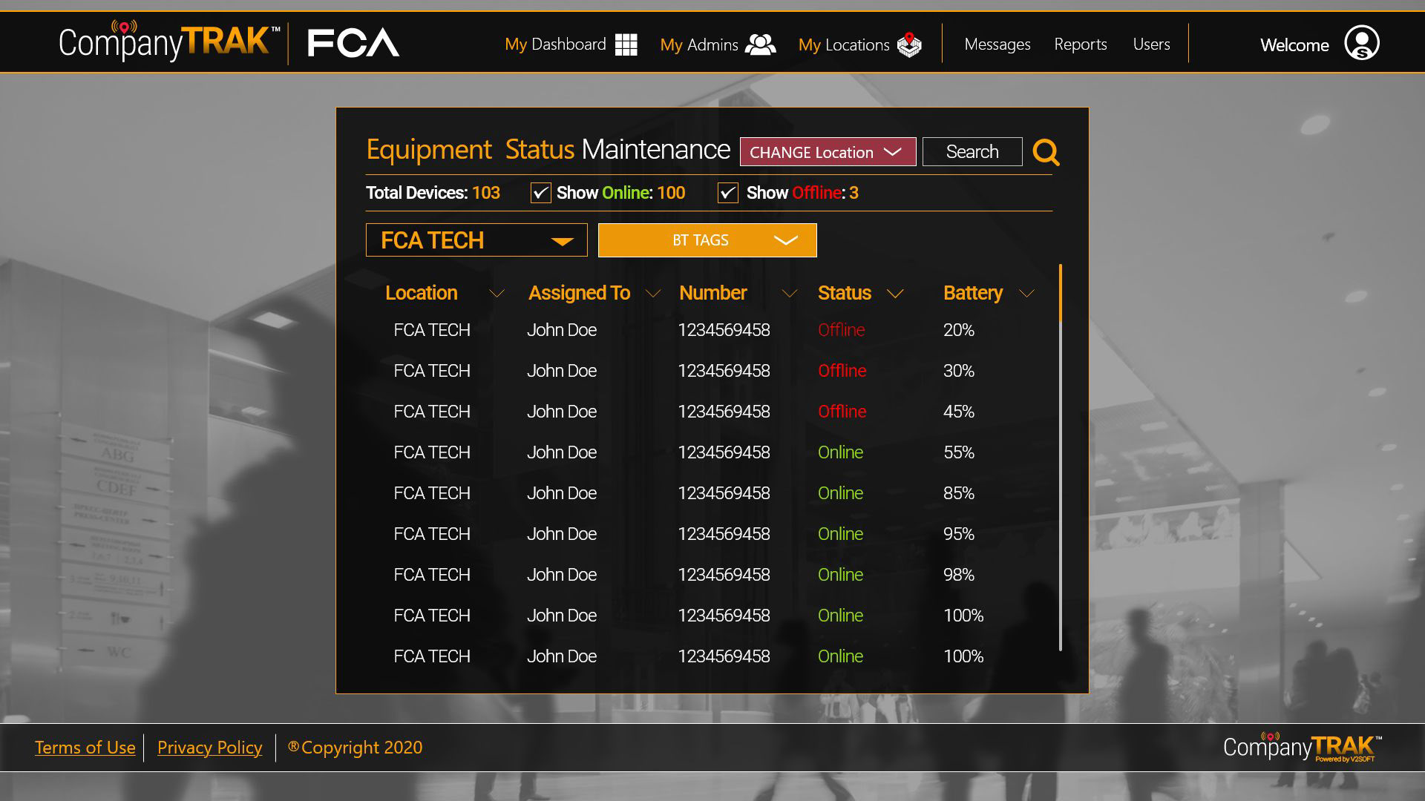Go to Reports in top navigation

(1081, 44)
